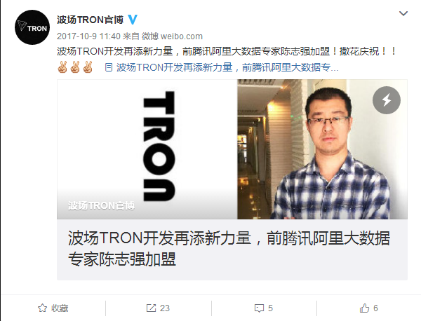
Task: Click the post timestamp 2017-10-9 11:40
Action: 88,36
